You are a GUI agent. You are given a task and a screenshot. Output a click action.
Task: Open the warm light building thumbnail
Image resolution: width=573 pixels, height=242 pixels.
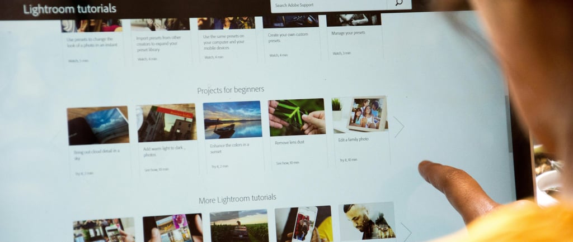pyautogui.click(x=167, y=123)
